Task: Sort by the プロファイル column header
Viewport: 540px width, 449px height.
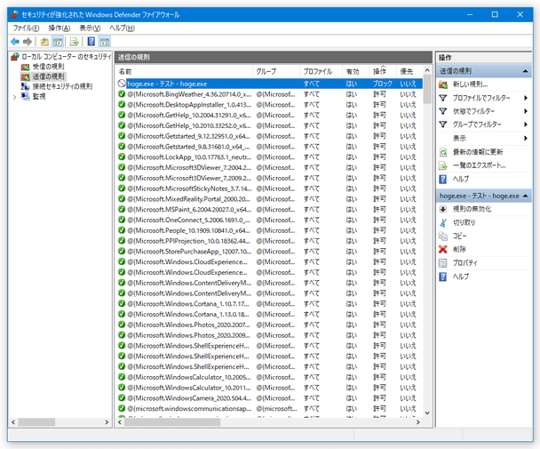Action: click(321, 71)
